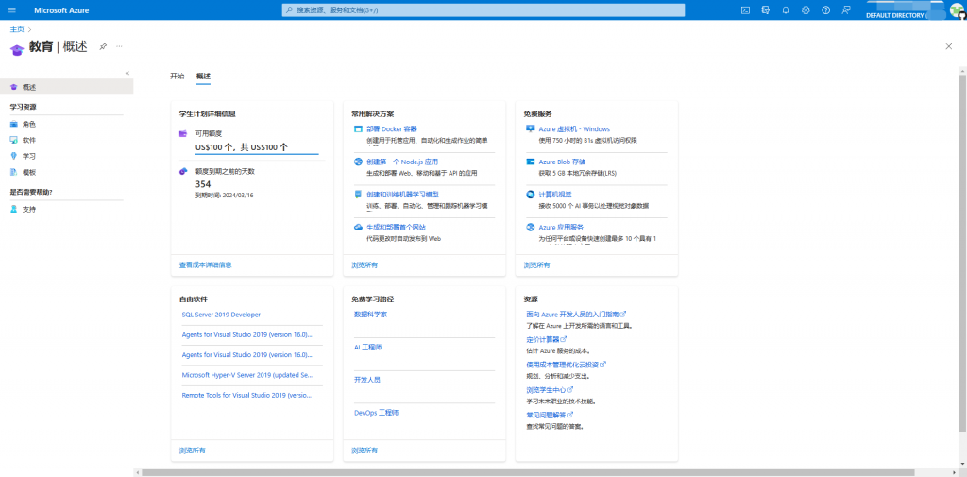This screenshot has height=477, width=967.
Task: Open help question mark icon
Action: pyautogui.click(x=825, y=10)
